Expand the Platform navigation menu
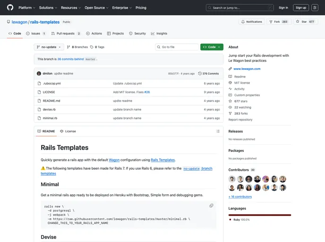 click(x=26, y=8)
